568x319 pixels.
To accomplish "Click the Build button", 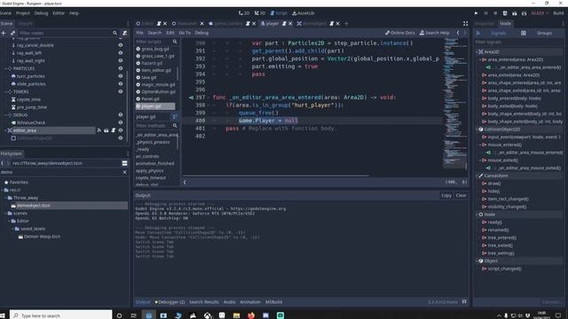I will point(558,13).
